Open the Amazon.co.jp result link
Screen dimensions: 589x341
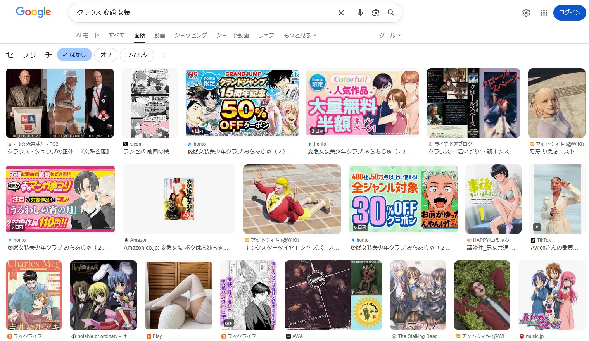pyautogui.click(x=176, y=247)
